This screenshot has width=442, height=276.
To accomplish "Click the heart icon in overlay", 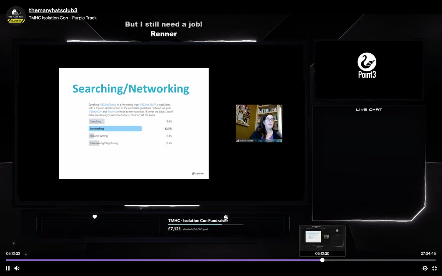I will tap(95, 217).
